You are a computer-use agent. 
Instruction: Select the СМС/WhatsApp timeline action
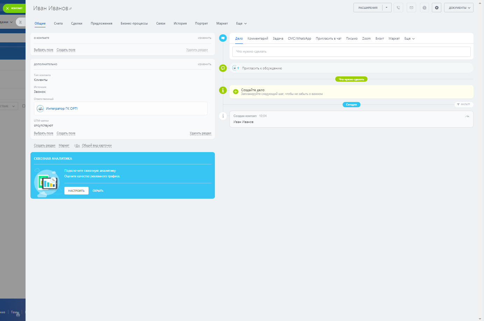tap(300, 39)
